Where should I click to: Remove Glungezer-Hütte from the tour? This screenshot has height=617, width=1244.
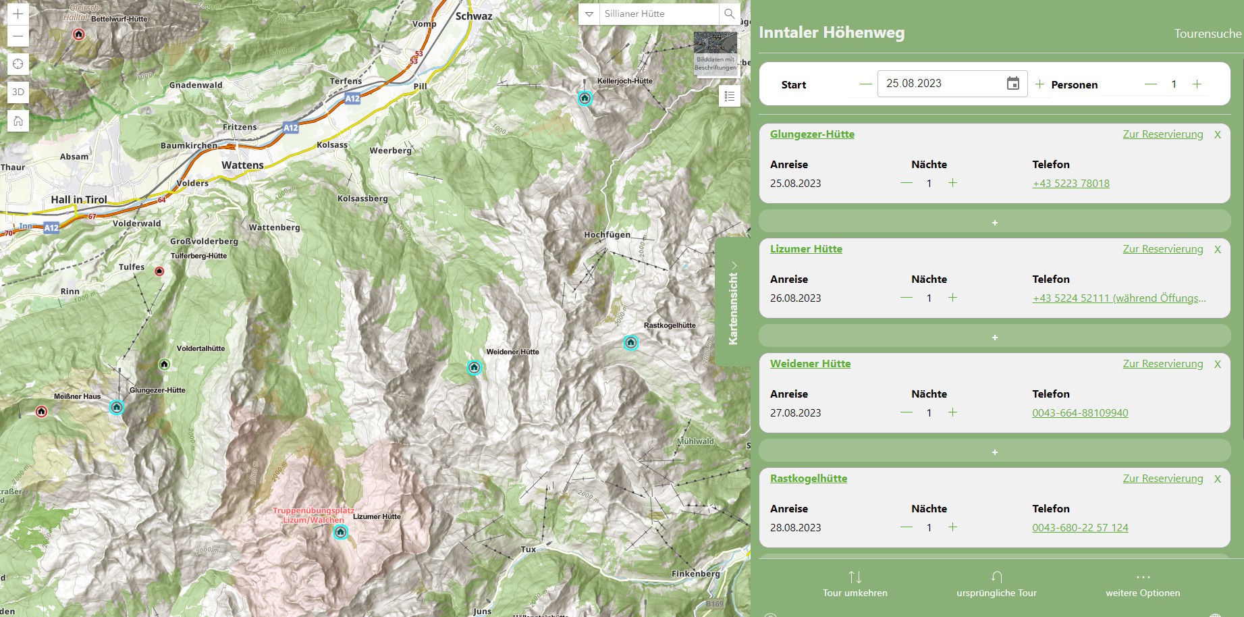point(1218,134)
